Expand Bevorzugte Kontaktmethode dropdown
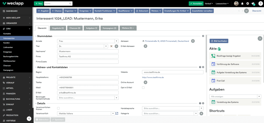Image resolution: width=264 pixels, height=123 pixels. 116,98
